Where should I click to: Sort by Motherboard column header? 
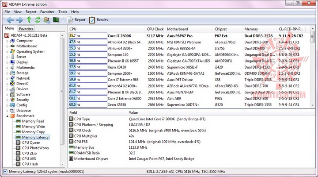[x=189, y=29]
